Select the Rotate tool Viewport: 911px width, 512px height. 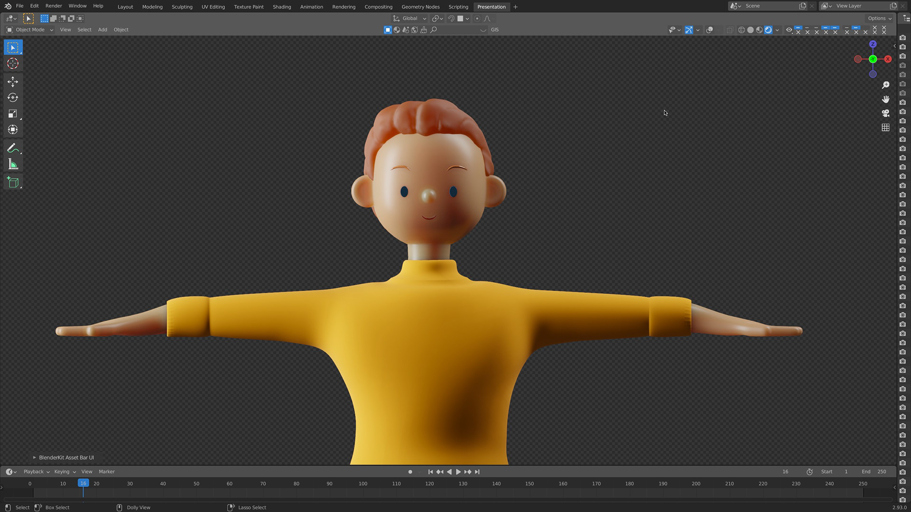coord(13,98)
